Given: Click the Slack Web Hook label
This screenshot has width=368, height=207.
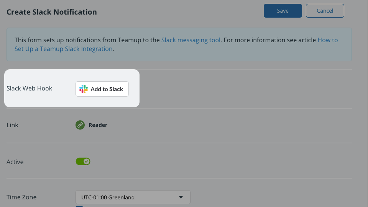Looking at the screenshot, I should pyautogui.click(x=30, y=88).
